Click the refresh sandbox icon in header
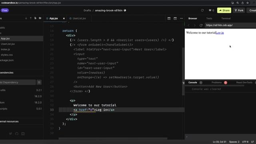Viewport: 256px width, 144px height. pyautogui.click(x=202, y=10)
